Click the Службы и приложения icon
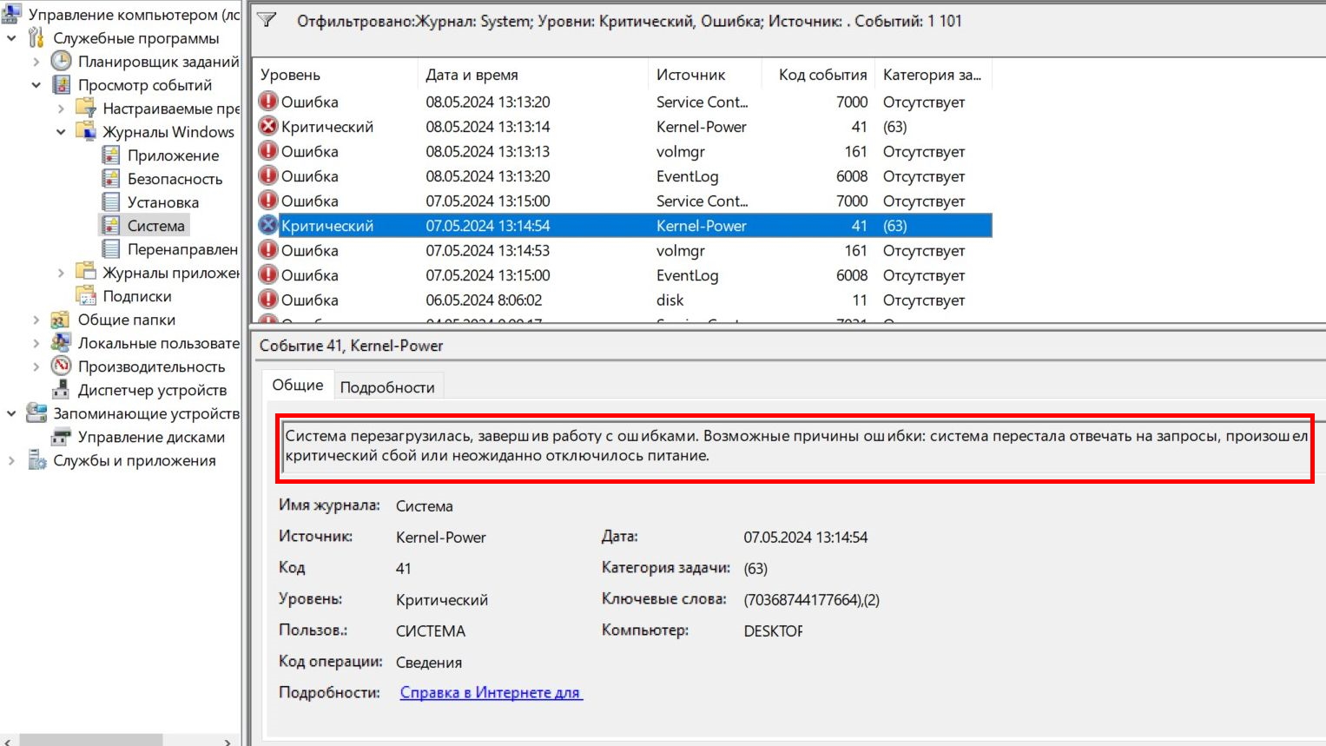The width and height of the screenshot is (1326, 746). coord(36,459)
